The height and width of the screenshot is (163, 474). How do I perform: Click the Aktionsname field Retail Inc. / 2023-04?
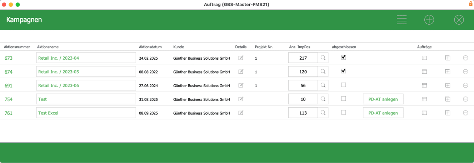[86, 58]
